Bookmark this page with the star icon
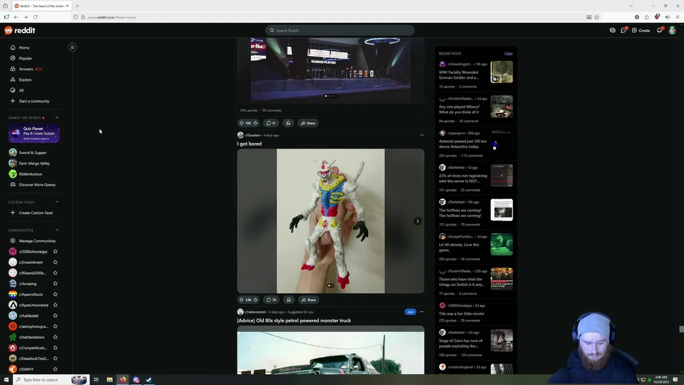Screen dimensions: 684x385 [597, 17]
